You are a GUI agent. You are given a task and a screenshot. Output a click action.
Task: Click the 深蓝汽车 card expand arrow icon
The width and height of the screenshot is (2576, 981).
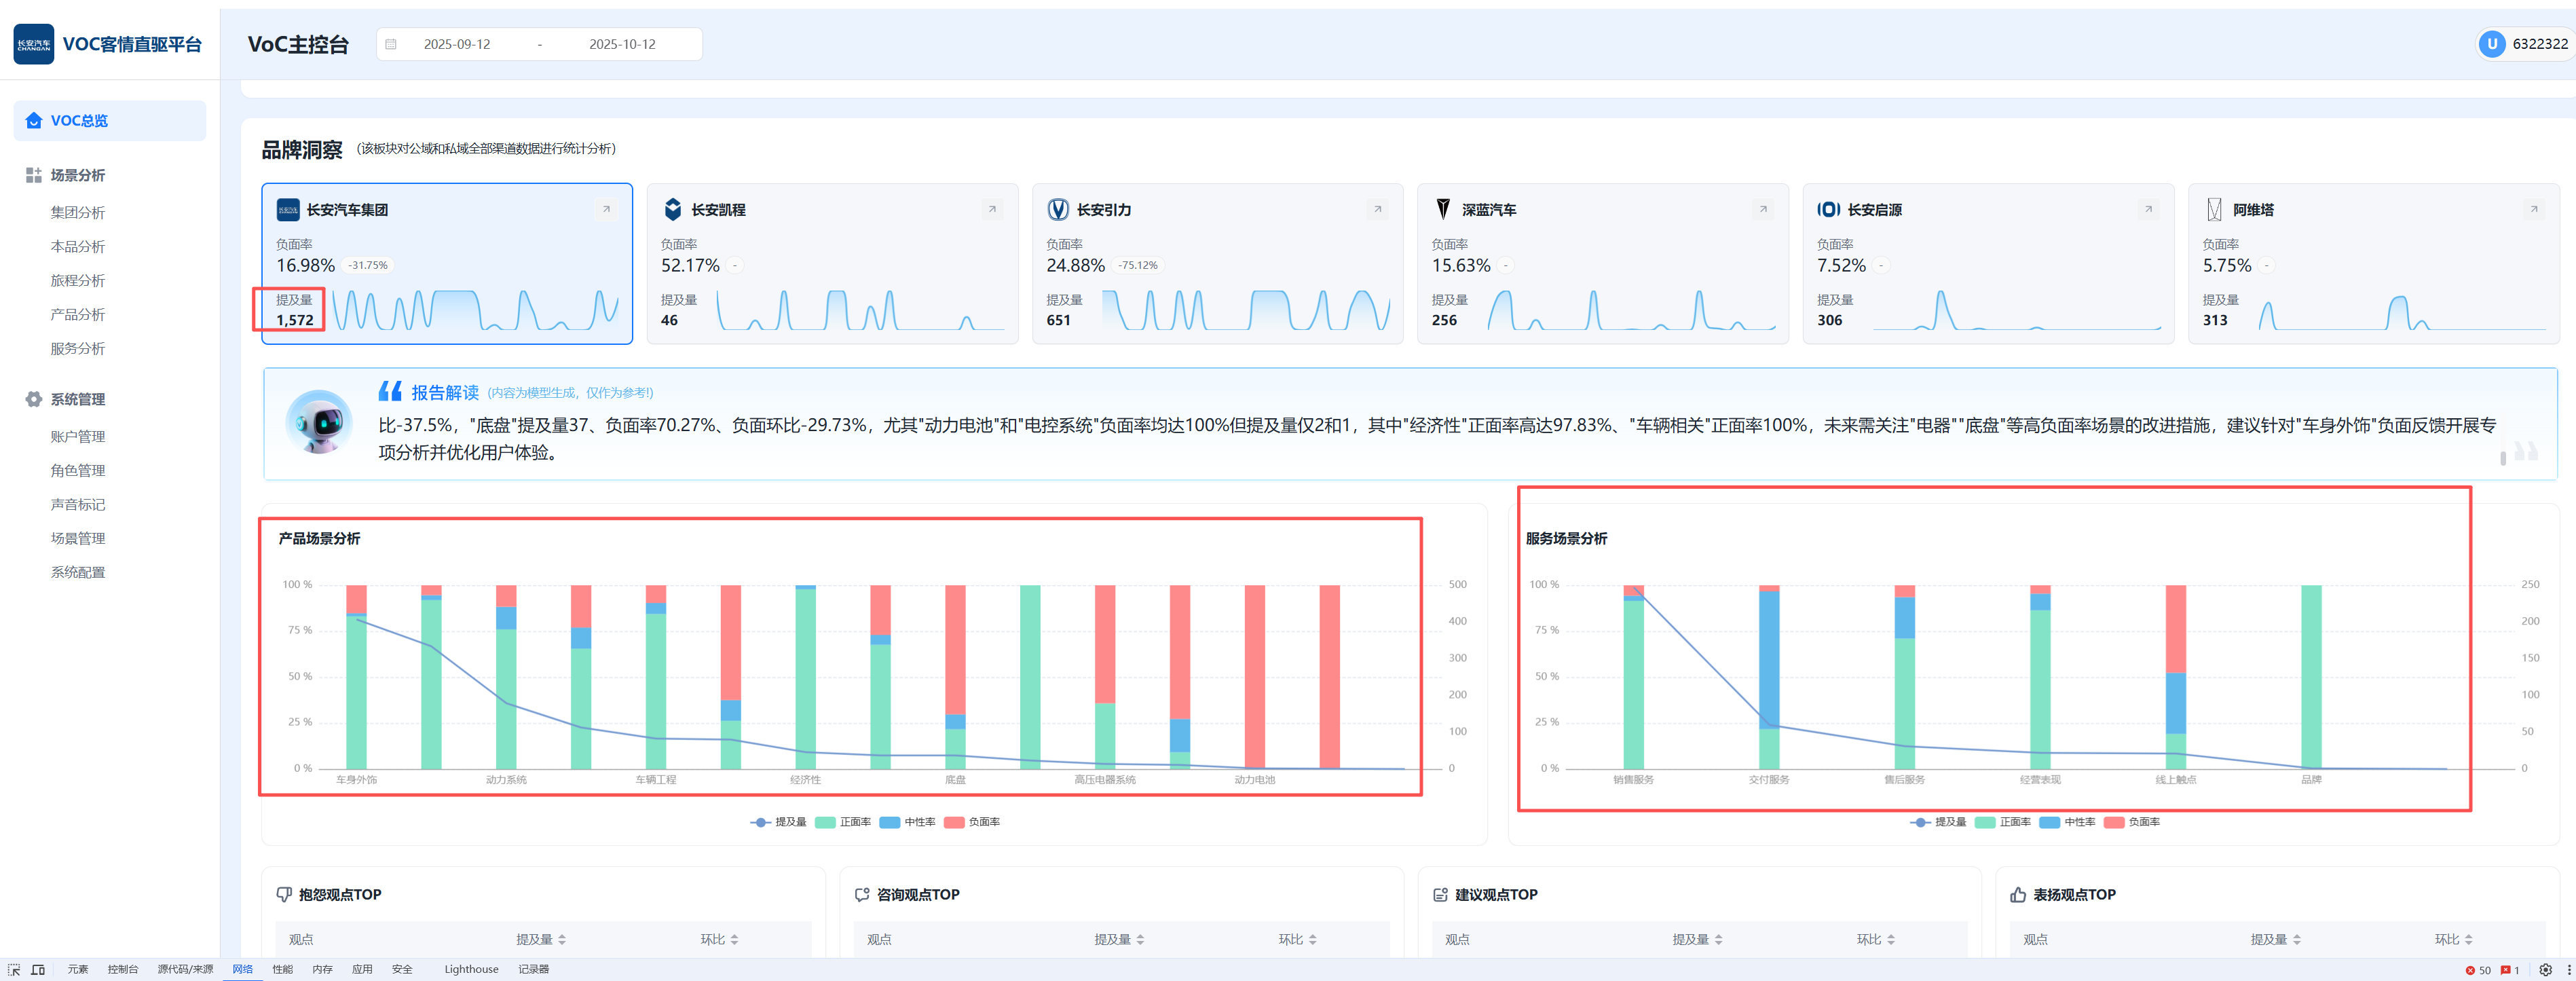(x=1763, y=210)
